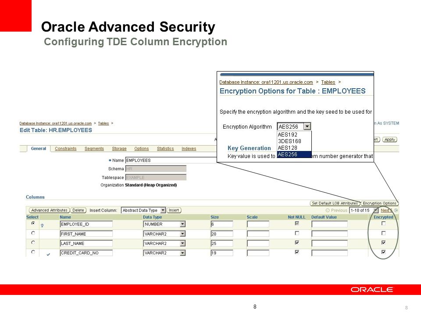
Task: Select the FIRST_NAME row radio button
Action: (x=33, y=233)
